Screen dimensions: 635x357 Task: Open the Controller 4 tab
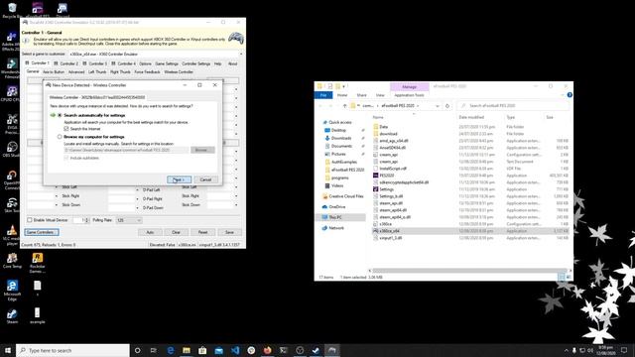point(124,63)
